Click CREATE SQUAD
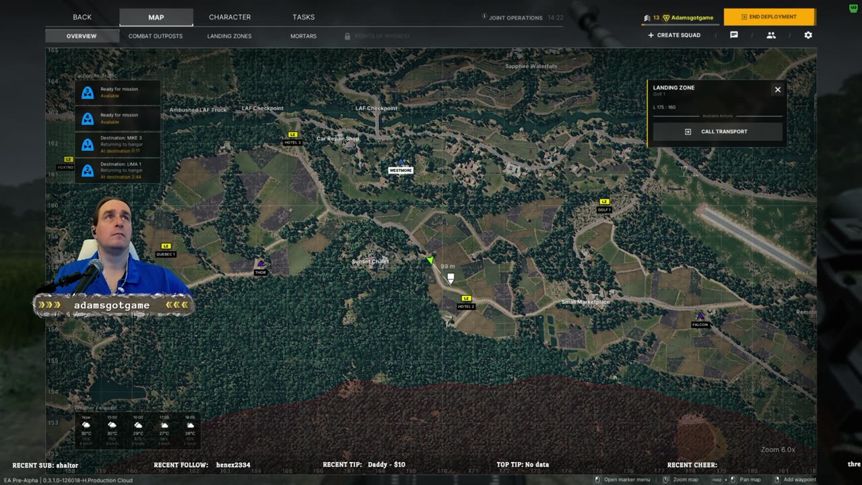The height and width of the screenshot is (485, 862). (674, 35)
